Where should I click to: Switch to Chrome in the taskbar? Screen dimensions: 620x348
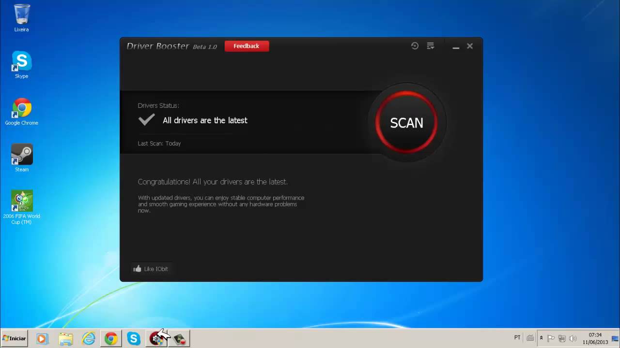click(x=111, y=339)
